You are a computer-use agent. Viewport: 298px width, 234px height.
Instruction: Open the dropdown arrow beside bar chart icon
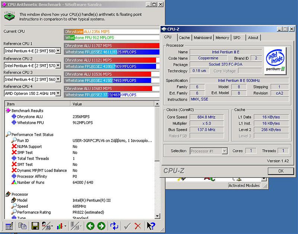point(65,226)
